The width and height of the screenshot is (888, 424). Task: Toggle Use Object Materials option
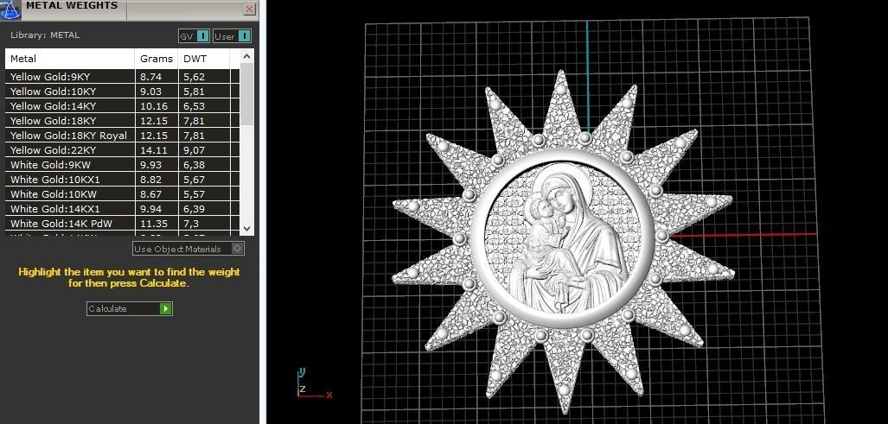click(x=188, y=249)
